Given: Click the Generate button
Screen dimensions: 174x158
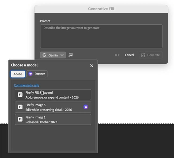Looking at the screenshot, I should (x=150, y=55).
